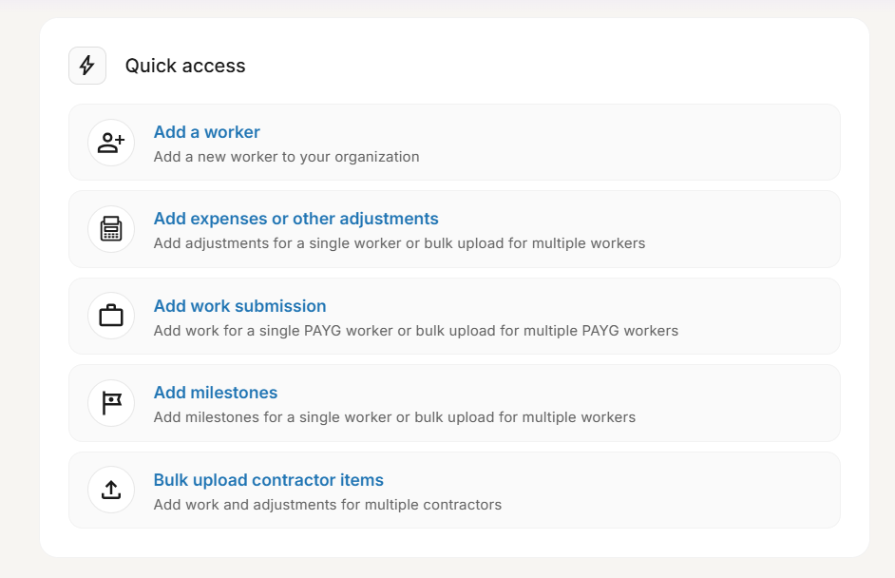
Task: Select the briefcase icon for work submission
Action: tap(111, 316)
